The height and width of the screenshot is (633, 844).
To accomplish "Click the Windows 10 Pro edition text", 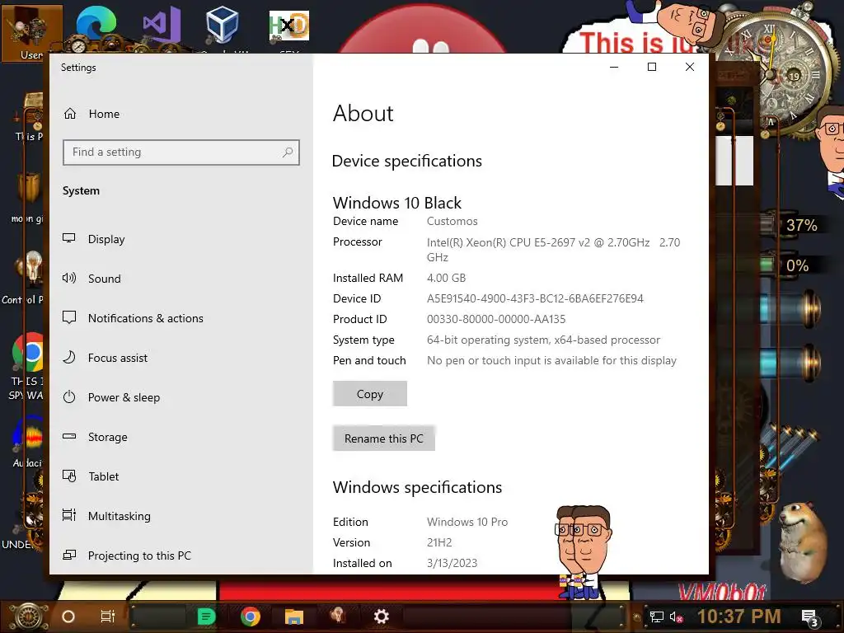I will 467,522.
